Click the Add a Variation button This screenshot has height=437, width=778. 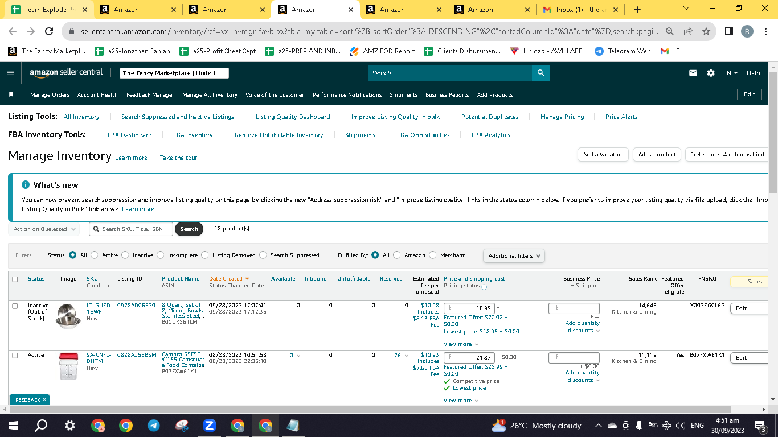[x=603, y=155]
